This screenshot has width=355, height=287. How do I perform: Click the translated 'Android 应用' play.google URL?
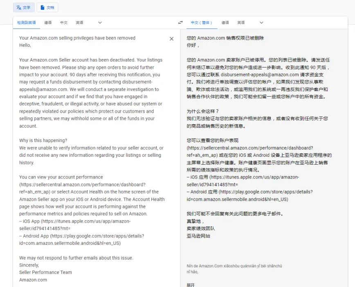(249, 196)
